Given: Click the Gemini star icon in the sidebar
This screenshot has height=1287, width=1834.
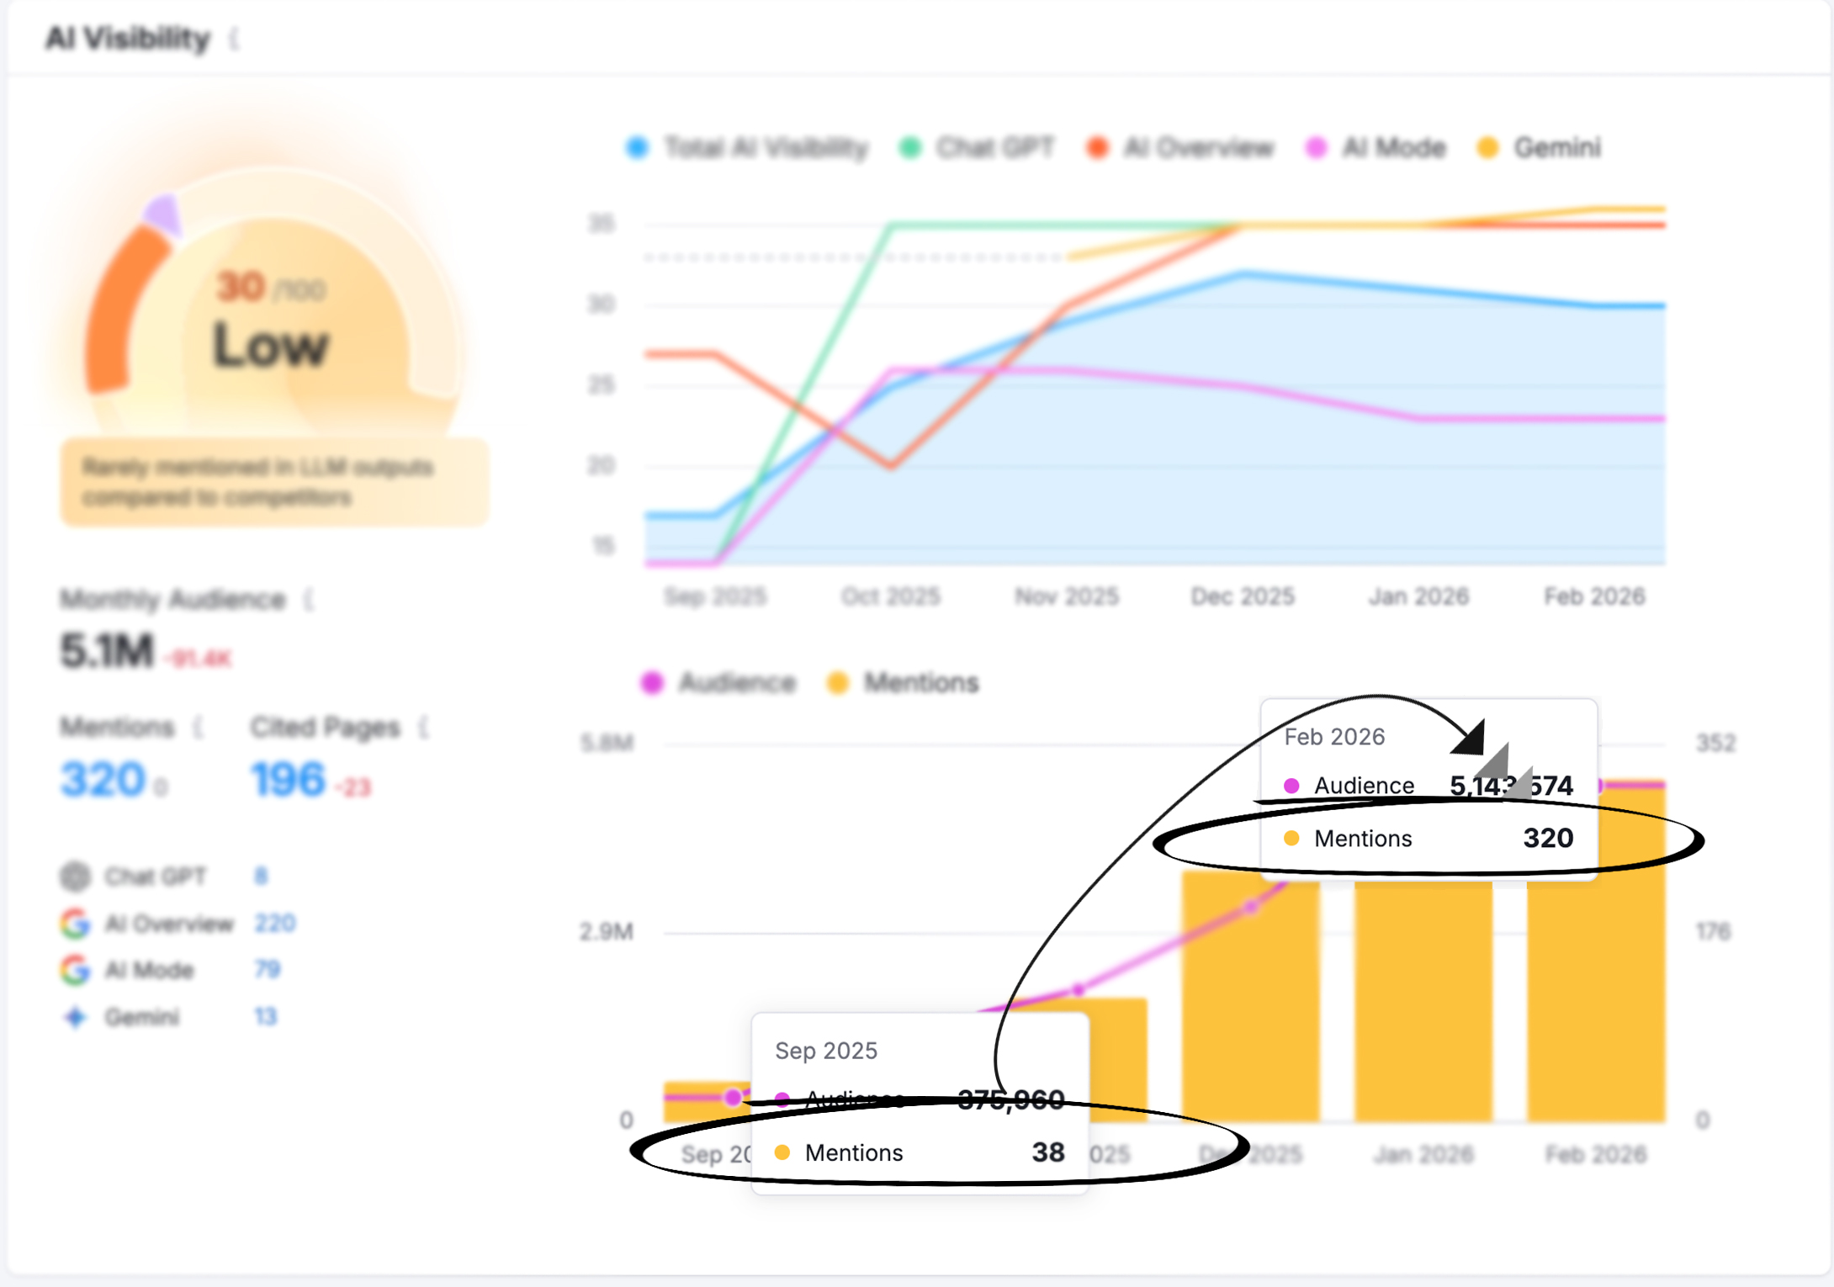Looking at the screenshot, I should pyautogui.click(x=76, y=1016).
